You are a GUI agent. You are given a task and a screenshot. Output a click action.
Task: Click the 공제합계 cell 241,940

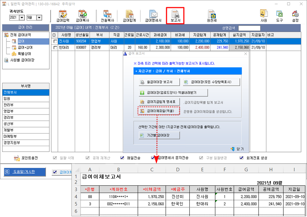pos(220,48)
